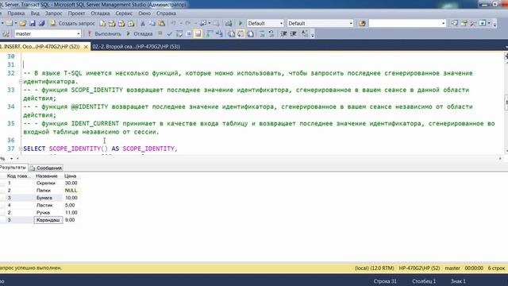Save the current query file
The width and height of the screenshot is (508, 286).
[x=33, y=23]
